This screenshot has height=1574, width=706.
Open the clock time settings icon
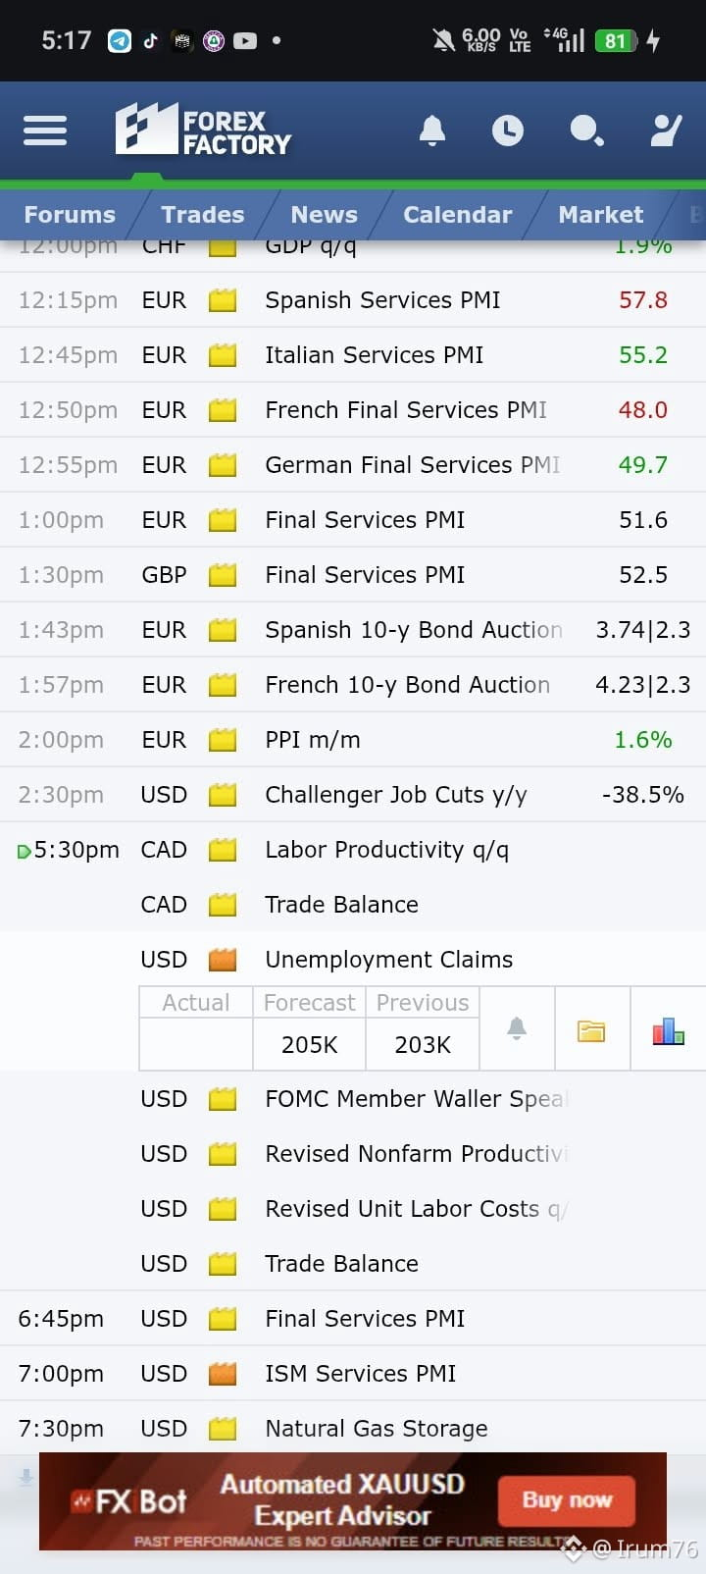[508, 131]
